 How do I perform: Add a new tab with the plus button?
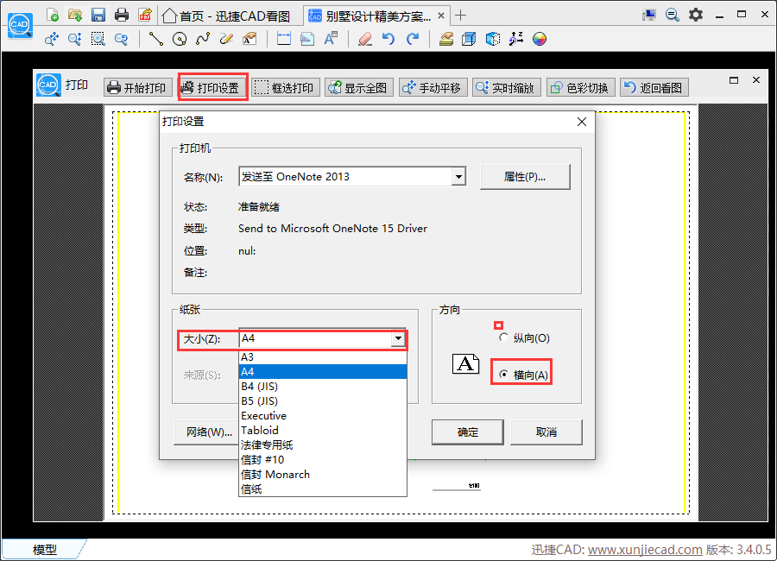point(460,16)
